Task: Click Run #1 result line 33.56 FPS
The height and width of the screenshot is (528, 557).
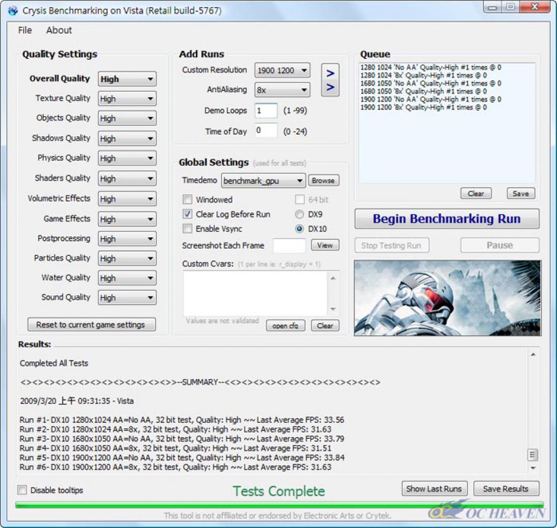Action: [x=182, y=420]
